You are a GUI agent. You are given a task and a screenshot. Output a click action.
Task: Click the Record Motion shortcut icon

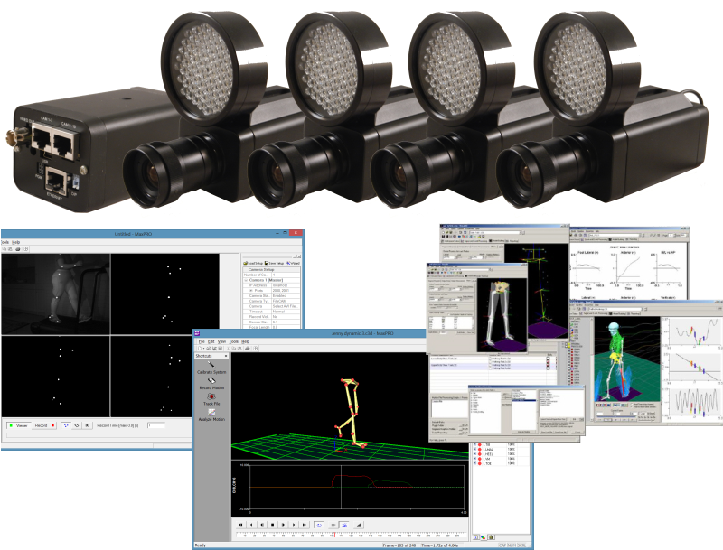click(211, 380)
